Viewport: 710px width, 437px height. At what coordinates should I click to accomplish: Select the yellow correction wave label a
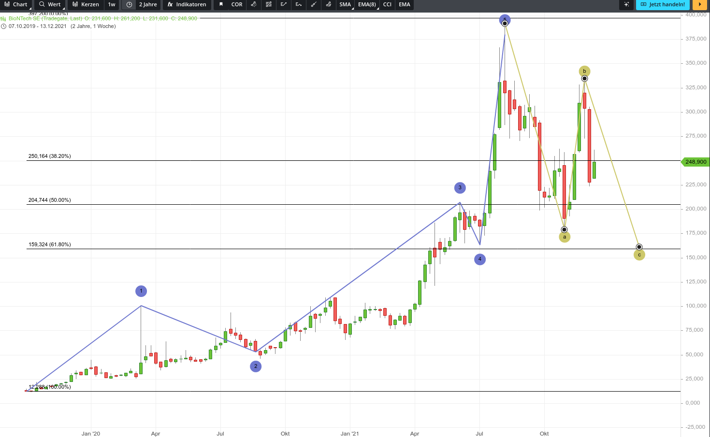tap(565, 237)
